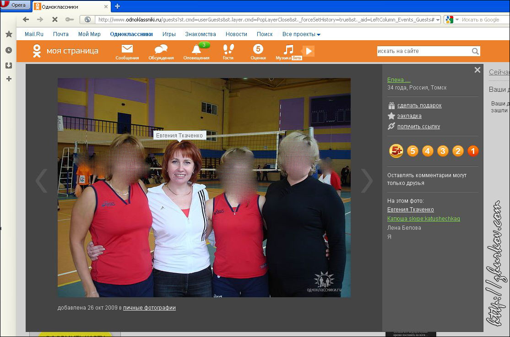Open the history clock sidebar panel

[9, 50]
